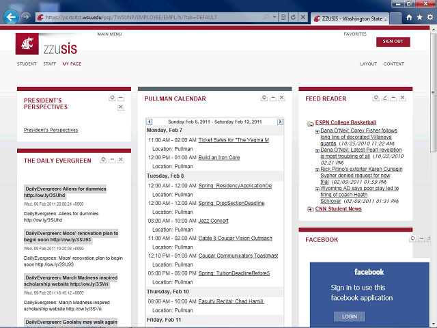
Task: Click the browser forward arrow
Action: coord(26,17)
